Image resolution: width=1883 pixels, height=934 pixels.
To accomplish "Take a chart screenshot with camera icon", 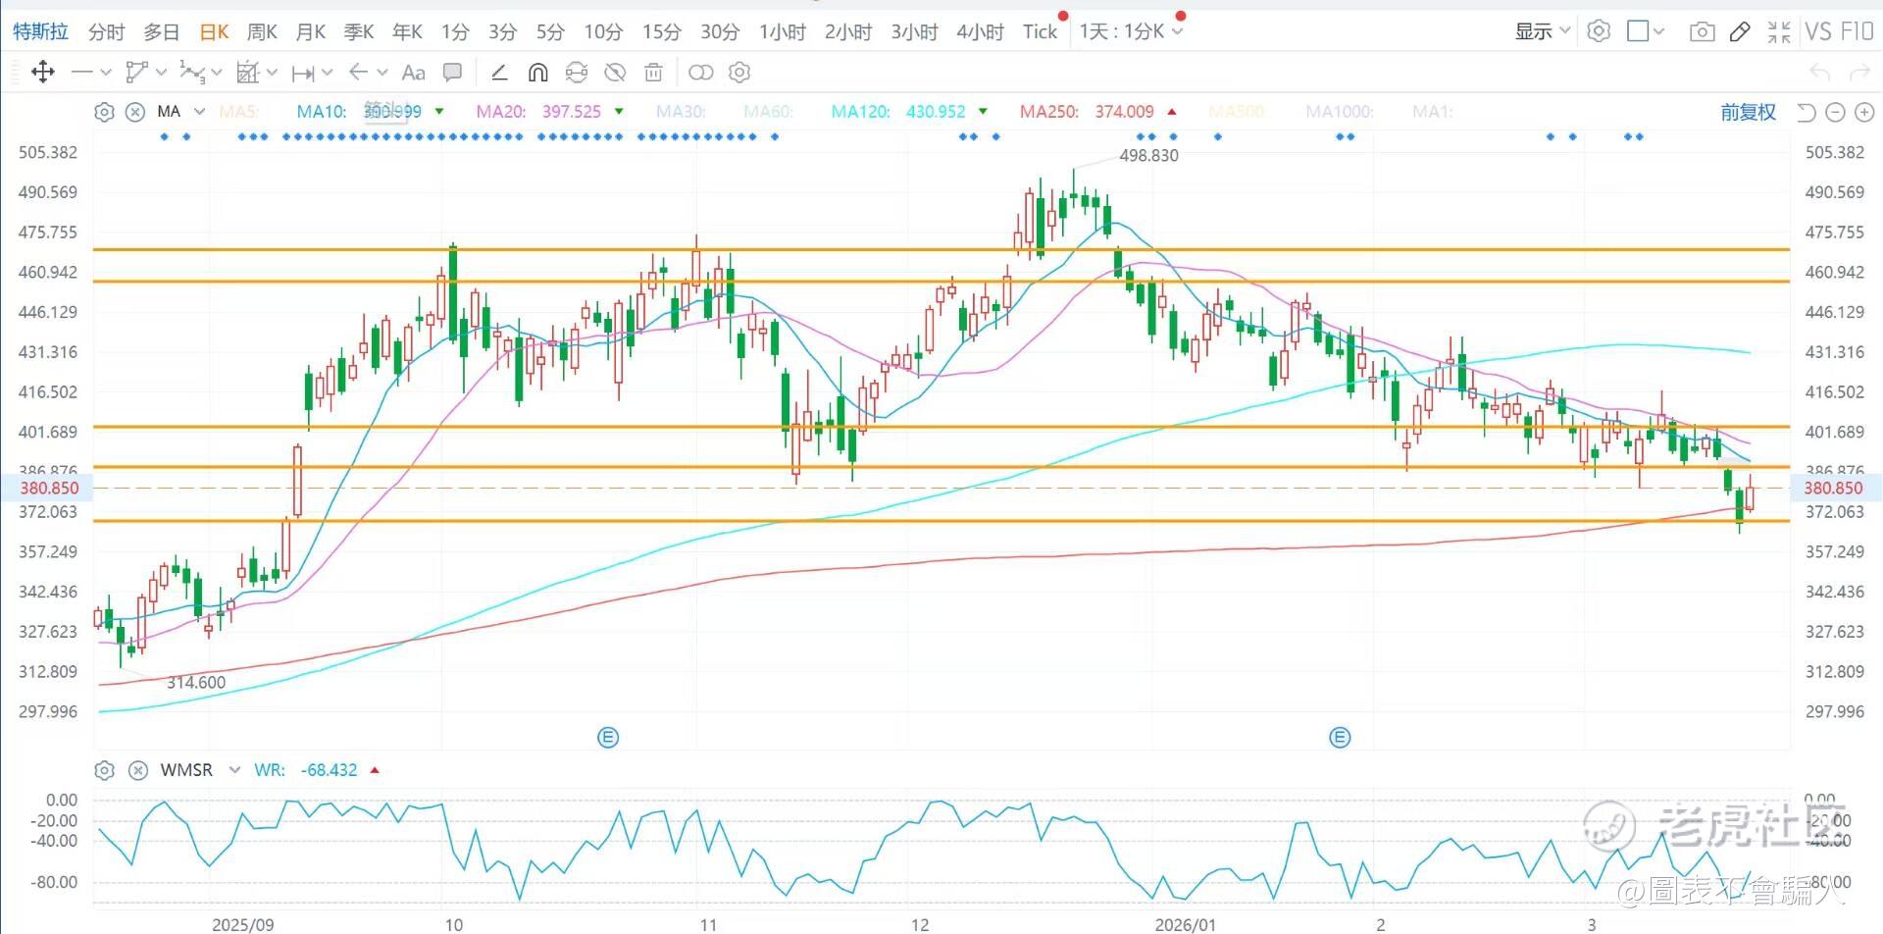I will pos(1702,31).
